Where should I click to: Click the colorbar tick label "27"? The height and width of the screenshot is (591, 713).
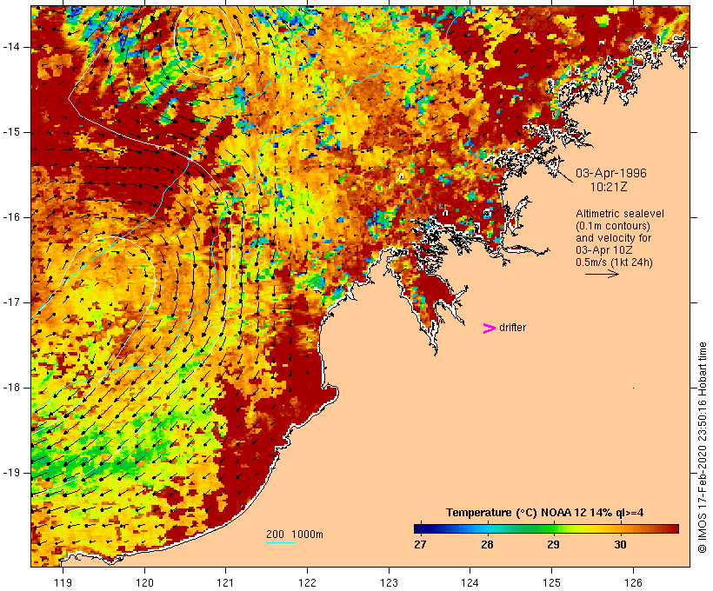pyautogui.click(x=420, y=544)
